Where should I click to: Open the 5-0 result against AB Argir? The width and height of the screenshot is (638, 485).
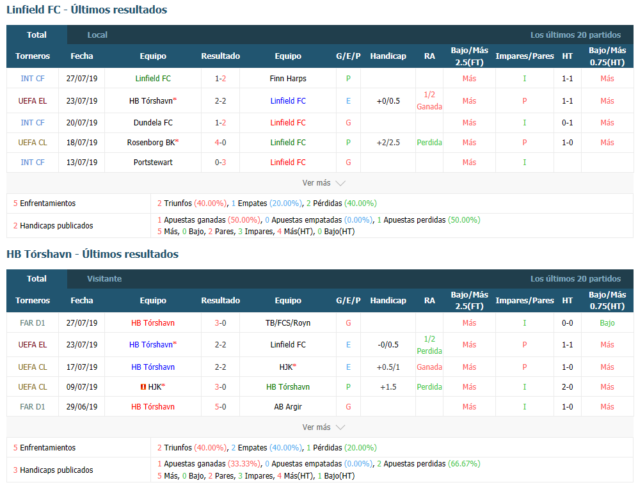pos(221,407)
